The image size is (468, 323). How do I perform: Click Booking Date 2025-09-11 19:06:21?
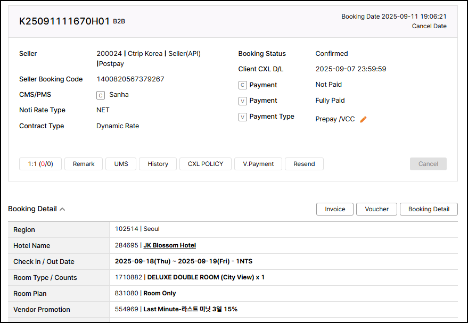point(394,16)
